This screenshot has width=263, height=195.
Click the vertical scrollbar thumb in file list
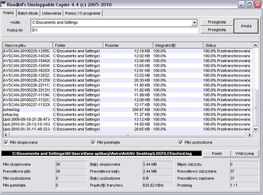pos(255,108)
